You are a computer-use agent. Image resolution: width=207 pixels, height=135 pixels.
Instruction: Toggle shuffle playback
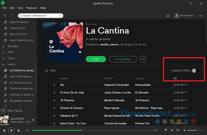coord(172,130)
